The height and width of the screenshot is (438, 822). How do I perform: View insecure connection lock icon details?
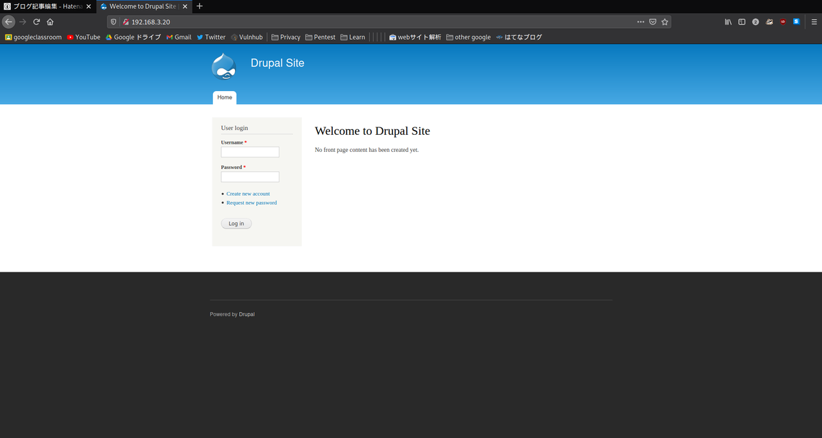[x=125, y=21]
